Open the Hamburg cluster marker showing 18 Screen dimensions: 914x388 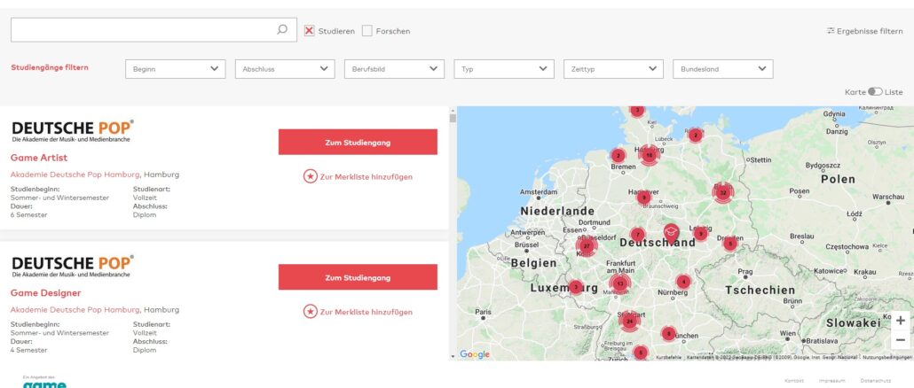649,155
